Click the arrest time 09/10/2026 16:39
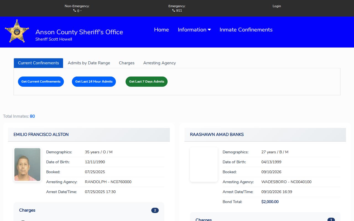Screen dimensions: 354x221 pos(277,192)
